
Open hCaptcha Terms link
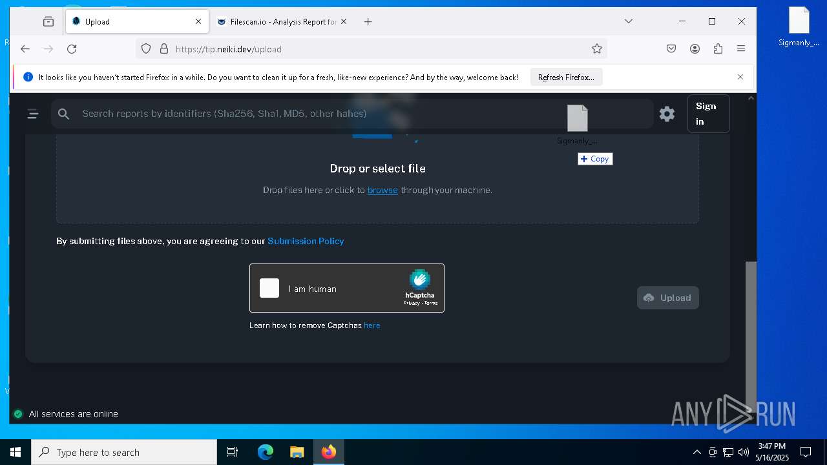point(431,303)
